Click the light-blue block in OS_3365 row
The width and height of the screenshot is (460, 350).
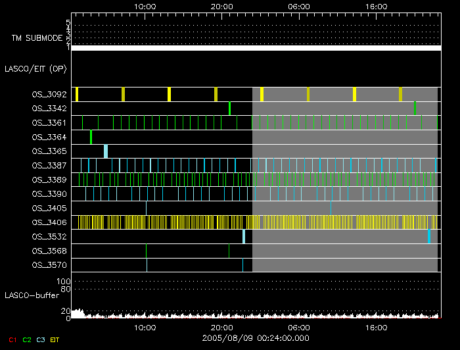pos(105,151)
